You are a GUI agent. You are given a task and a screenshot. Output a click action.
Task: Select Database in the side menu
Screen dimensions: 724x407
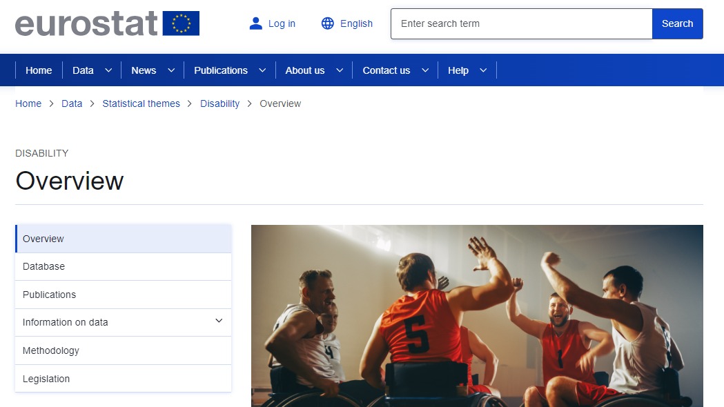pos(124,267)
